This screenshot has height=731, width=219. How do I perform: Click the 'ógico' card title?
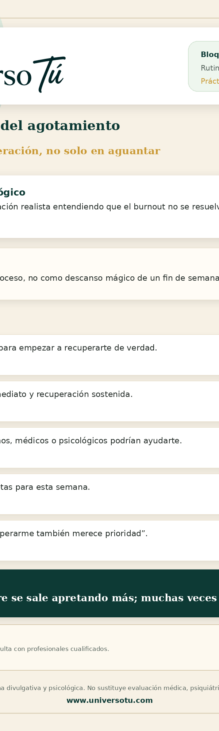(13, 193)
